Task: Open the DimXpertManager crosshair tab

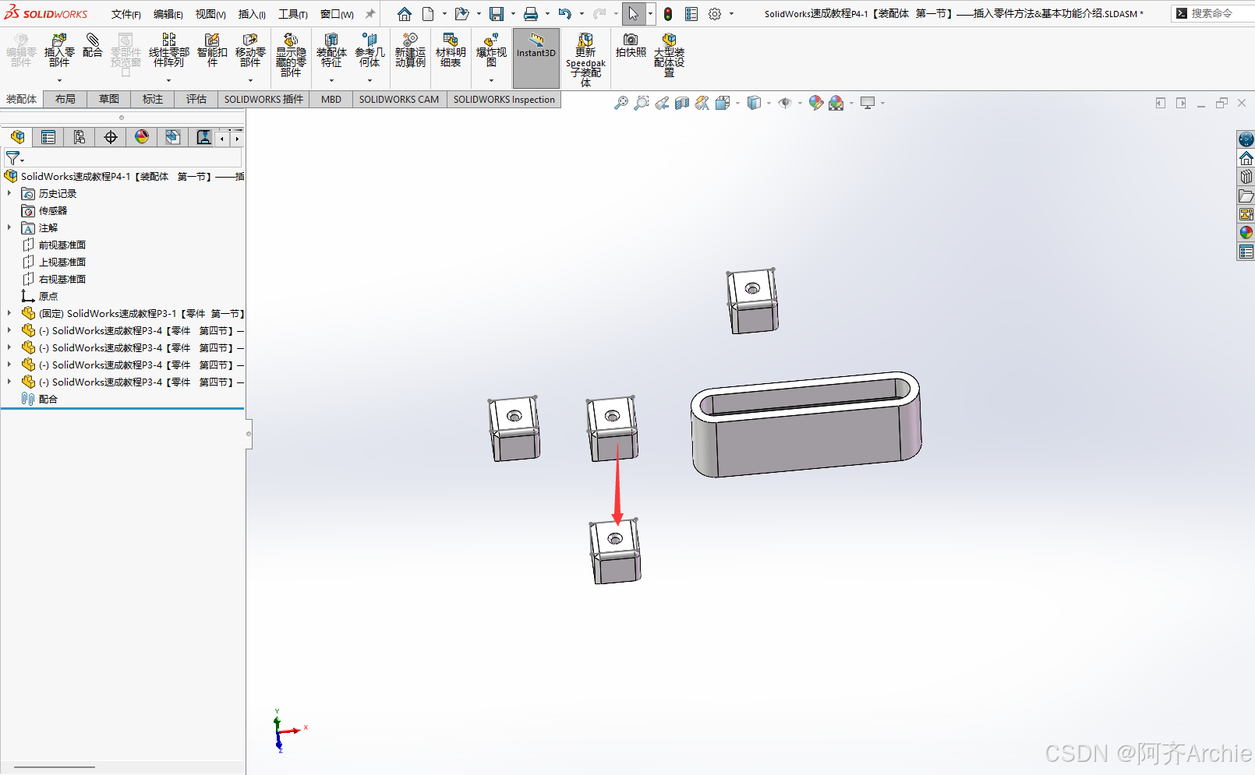Action: [111, 137]
